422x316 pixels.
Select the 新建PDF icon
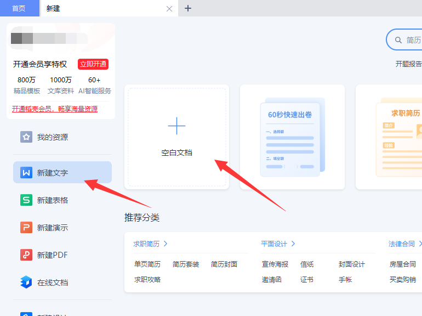[x=26, y=255]
